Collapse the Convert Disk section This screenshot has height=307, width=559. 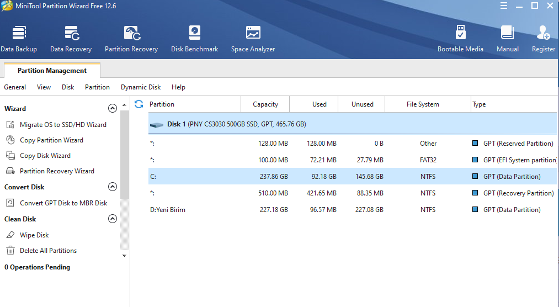(x=113, y=187)
